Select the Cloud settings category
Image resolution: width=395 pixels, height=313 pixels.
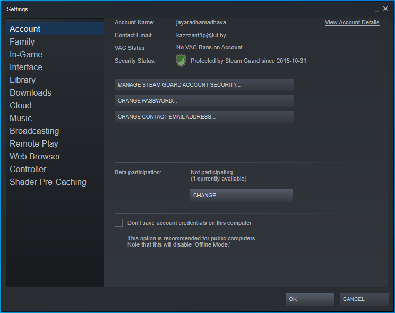tap(55, 105)
